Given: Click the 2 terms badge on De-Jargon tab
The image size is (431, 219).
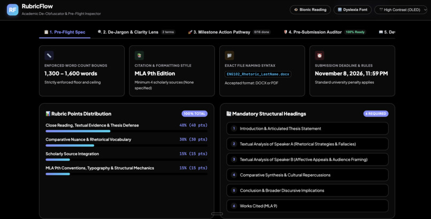Looking at the screenshot, I should (168, 32).
